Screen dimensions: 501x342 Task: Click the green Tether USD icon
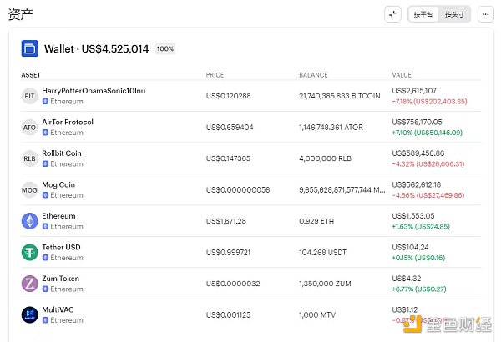click(x=30, y=252)
